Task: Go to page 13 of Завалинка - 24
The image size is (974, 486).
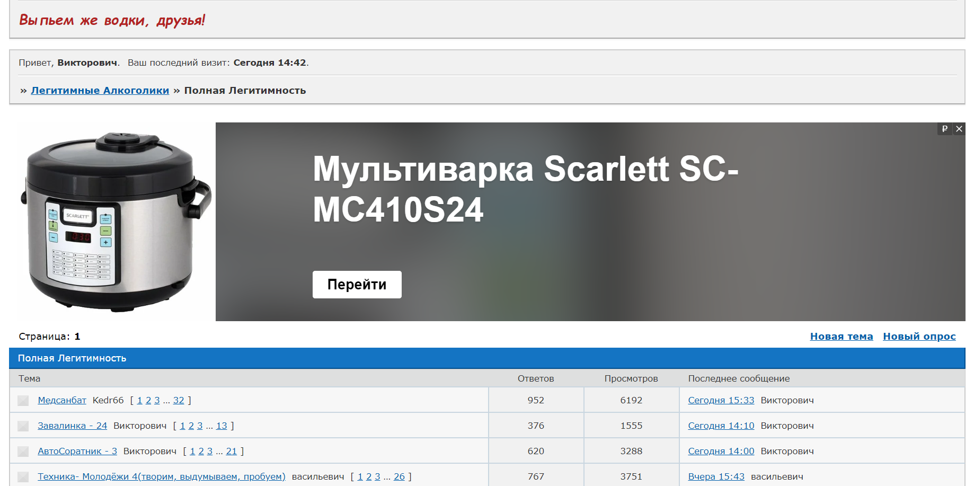Action: click(222, 426)
